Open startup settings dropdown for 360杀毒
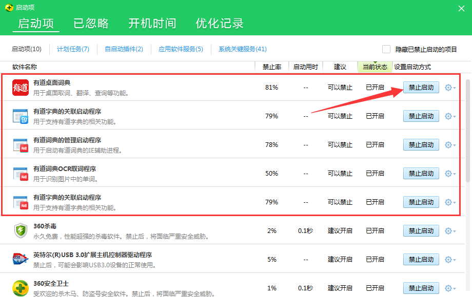The height and width of the screenshot is (297, 472). (448, 231)
